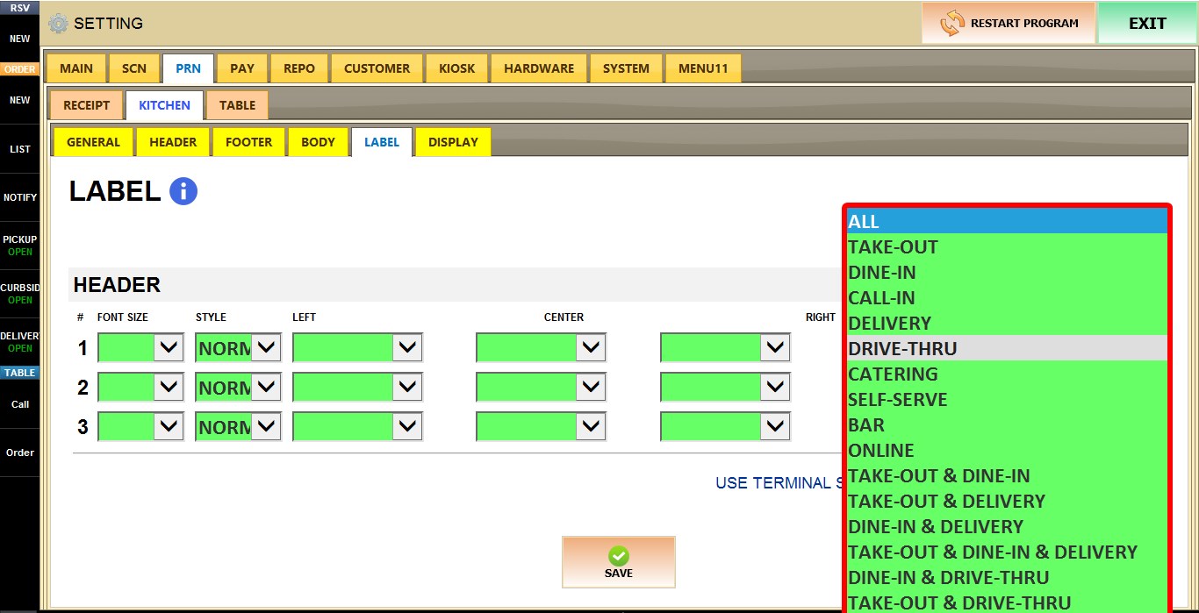Viewport: 1199px width, 613px height.
Task: Choose CALL-IN from the list
Action: (1007, 298)
